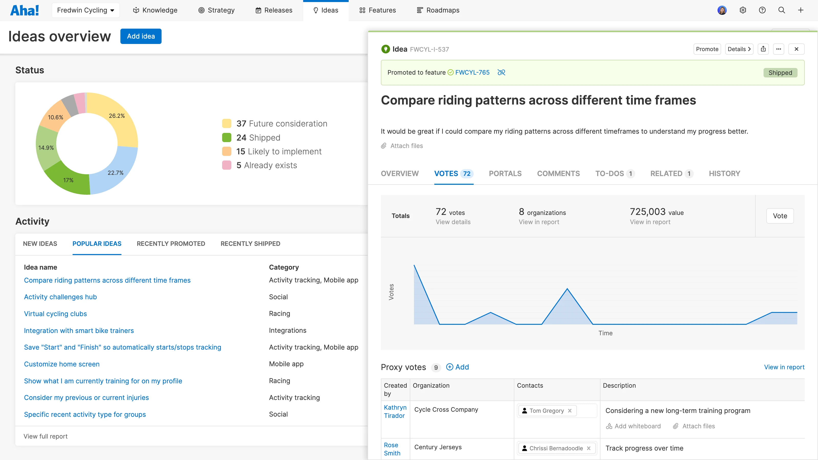Screen dimensions: 818x460
Task: Click the user avatar icon
Action: [x=722, y=10]
